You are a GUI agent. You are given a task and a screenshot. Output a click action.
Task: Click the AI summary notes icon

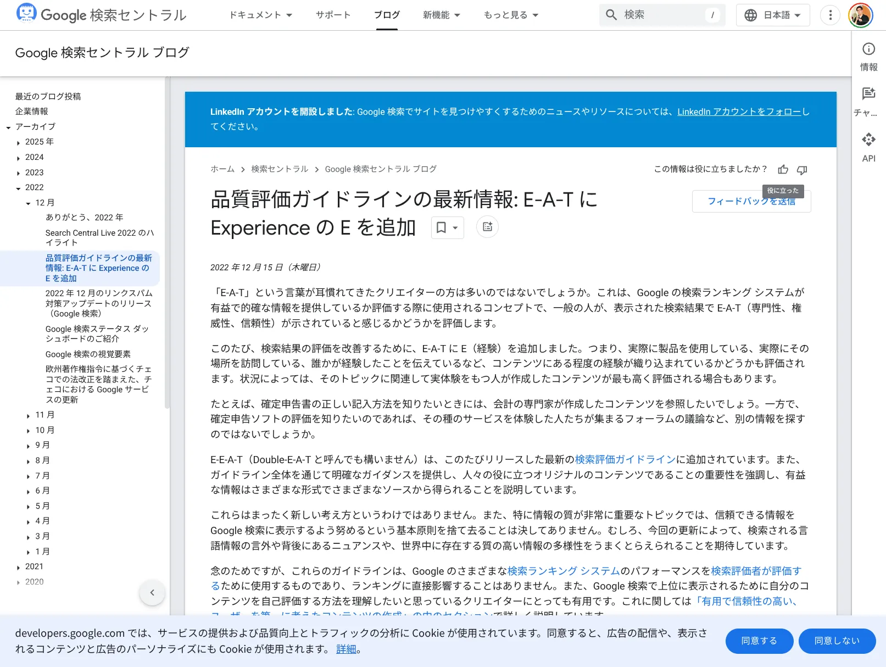(487, 227)
